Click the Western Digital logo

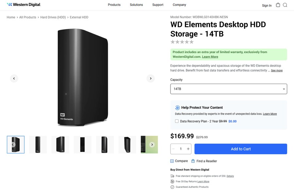tap(24, 5)
